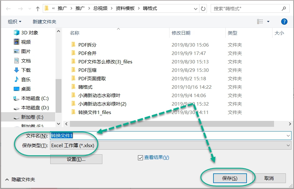Collapse folders with 隐藏文件夹
Viewport: 294px width, 189px height.
click(20, 180)
